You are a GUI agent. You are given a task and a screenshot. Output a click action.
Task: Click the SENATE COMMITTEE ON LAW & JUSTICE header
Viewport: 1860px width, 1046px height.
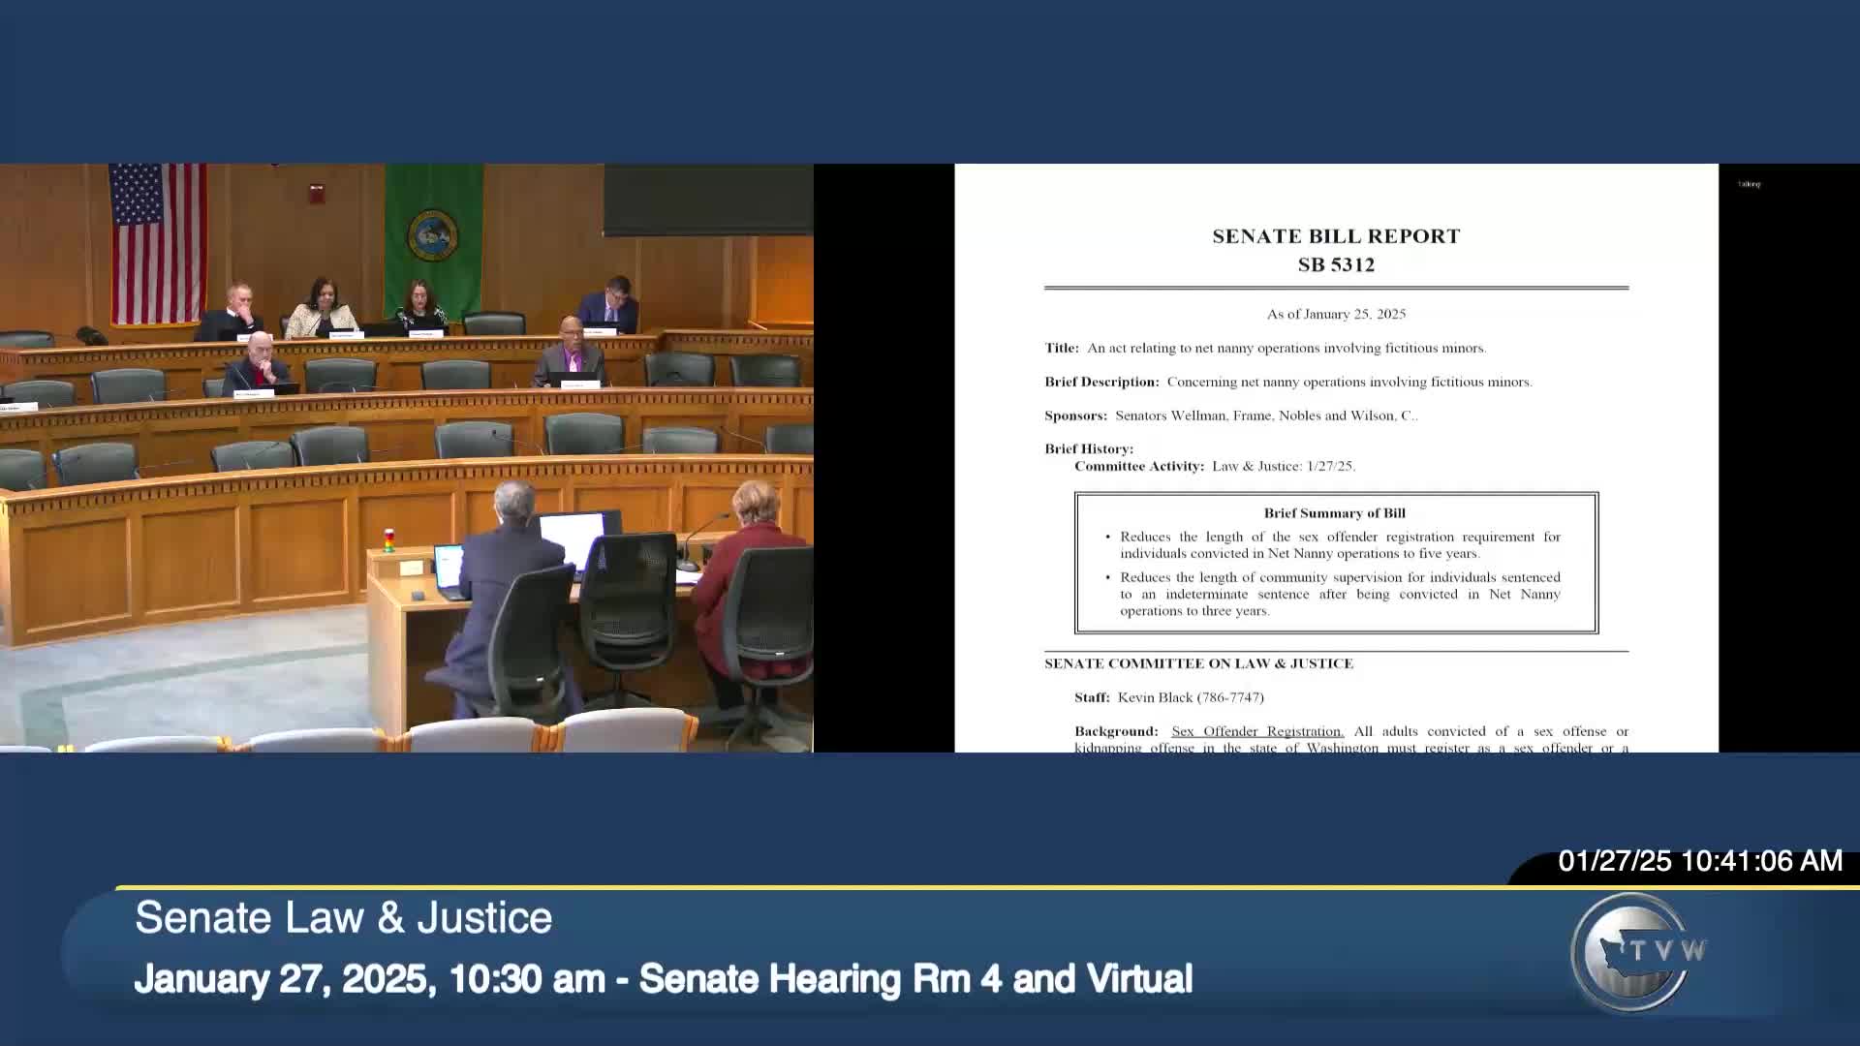(1197, 663)
